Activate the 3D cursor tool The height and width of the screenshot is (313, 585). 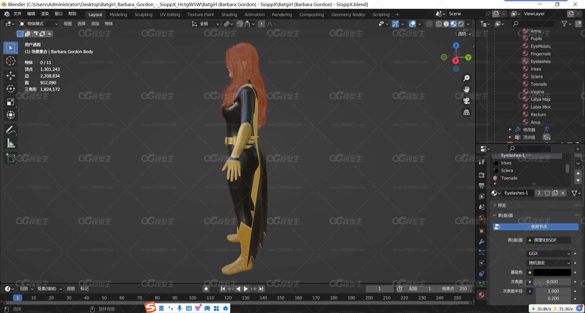[11, 61]
